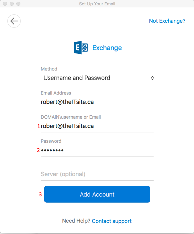Close the Set Up Your Email window
The width and height of the screenshot is (194, 234).
tap(5, 4)
